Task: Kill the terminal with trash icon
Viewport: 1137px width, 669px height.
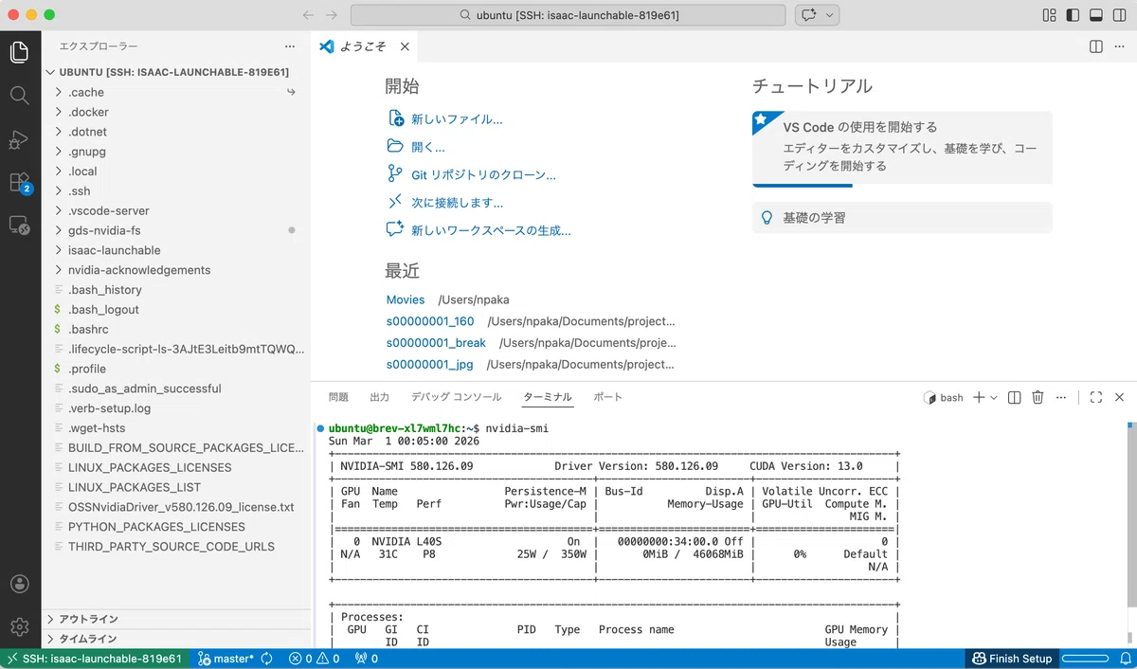Action: pos(1038,398)
